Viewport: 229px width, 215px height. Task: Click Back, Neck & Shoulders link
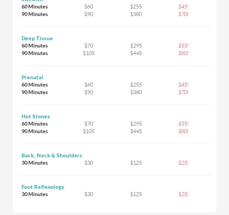52,155
